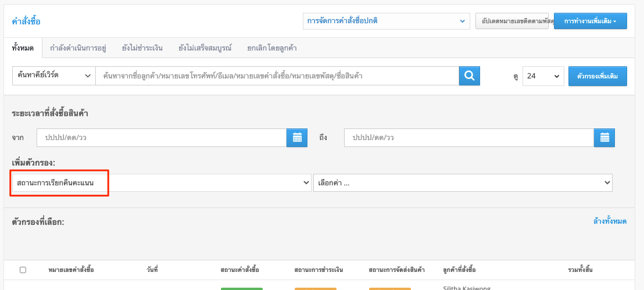Image resolution: width=644 pixels, height=290 pixels.
Task: Switch to the กำลังดำเนินการอยู่ tab
Action: pyautogui.click(x=78, y=48)
